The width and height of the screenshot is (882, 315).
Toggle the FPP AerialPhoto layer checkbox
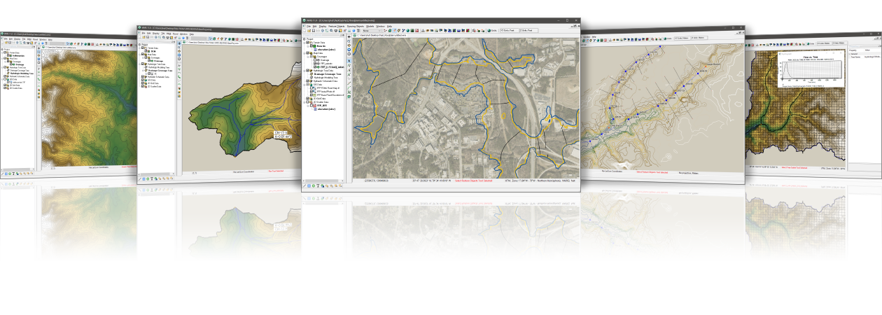pos(311,92)
